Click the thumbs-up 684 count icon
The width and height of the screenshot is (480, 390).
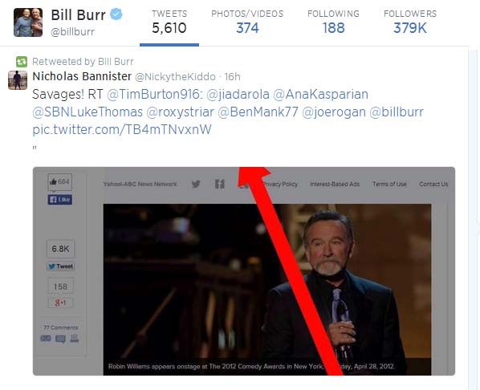[x=60, y=182]
